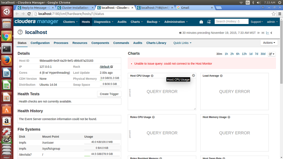
Task: Switch to the Gmail browser tab
Action: (x=195, y=8)
